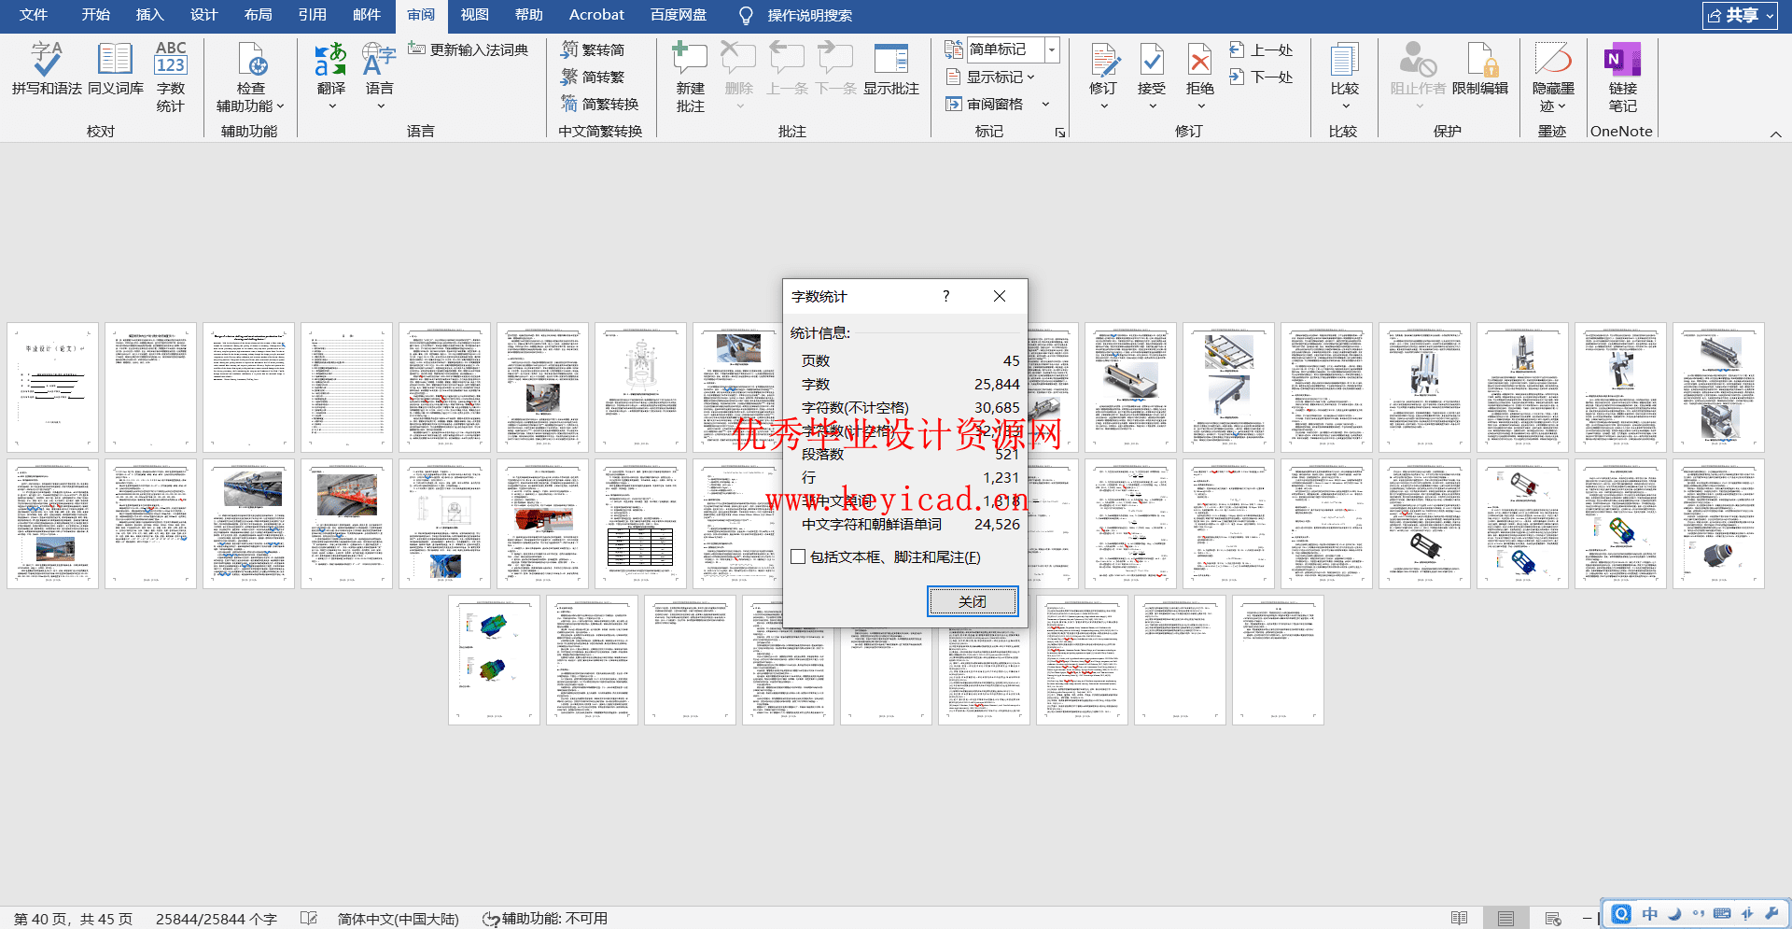Screen dimensions: 1792x929
Task: Add a new comment with 新建批注
Action: point(691,77)
